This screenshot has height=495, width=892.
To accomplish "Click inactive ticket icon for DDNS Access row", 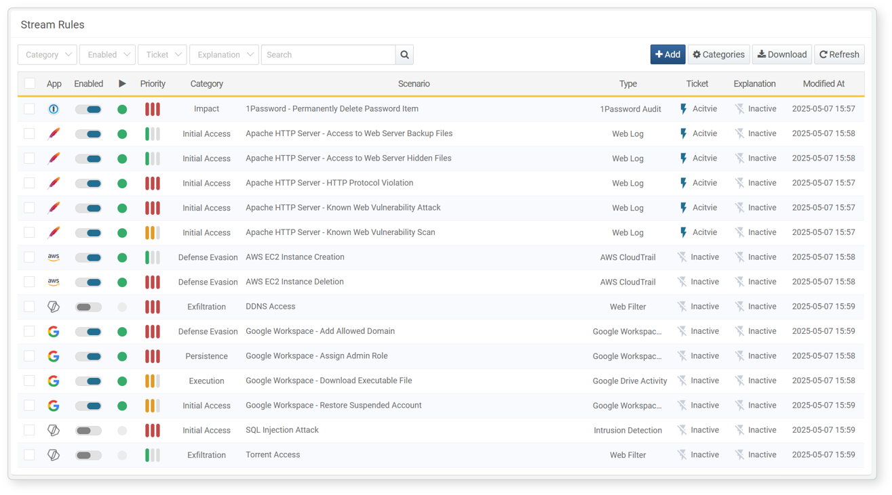I will point(682,307).
